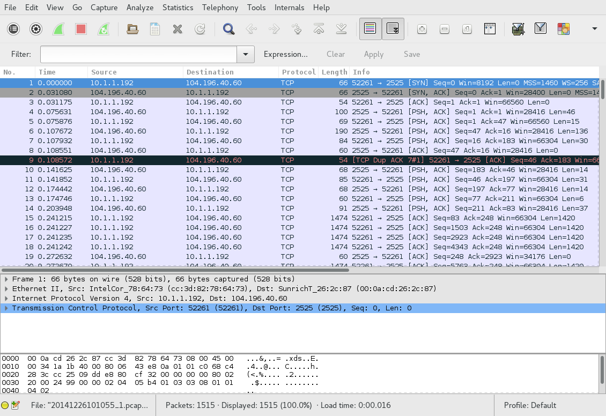Open the Tools menu
Screen dimensions: 606x416
[x=256, y=8]
